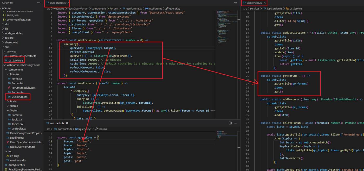The width and height of the screenshot is (364, 171).
Task: Open Forums.module.scss from the Forums folder
Action: click(23, 88)
